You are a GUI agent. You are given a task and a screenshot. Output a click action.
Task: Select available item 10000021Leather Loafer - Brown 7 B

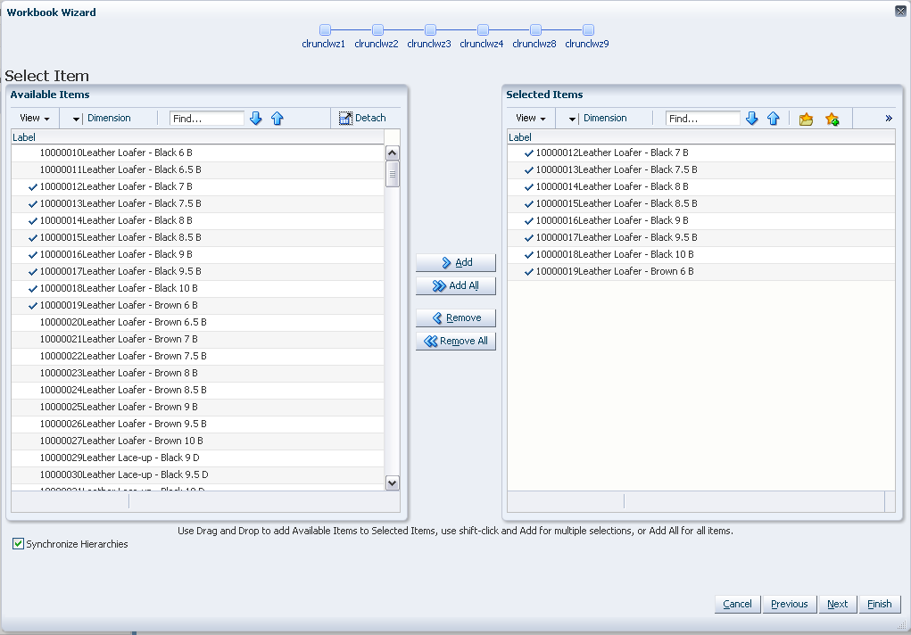pyautogui.click(x=197, y=339)
